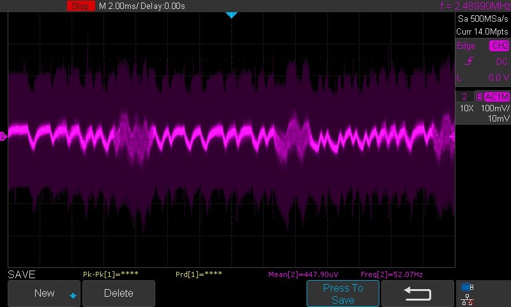Click the f = 2.48990MHz frequency counter
The height and width of the screenshot is (307, 511).
pyautogui.click(x=475, y=6)
